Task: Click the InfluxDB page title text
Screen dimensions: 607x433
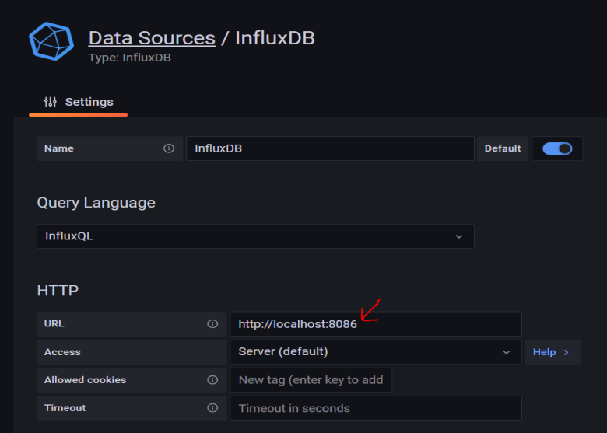Action: pyautogui.click(x=275, y=38)
